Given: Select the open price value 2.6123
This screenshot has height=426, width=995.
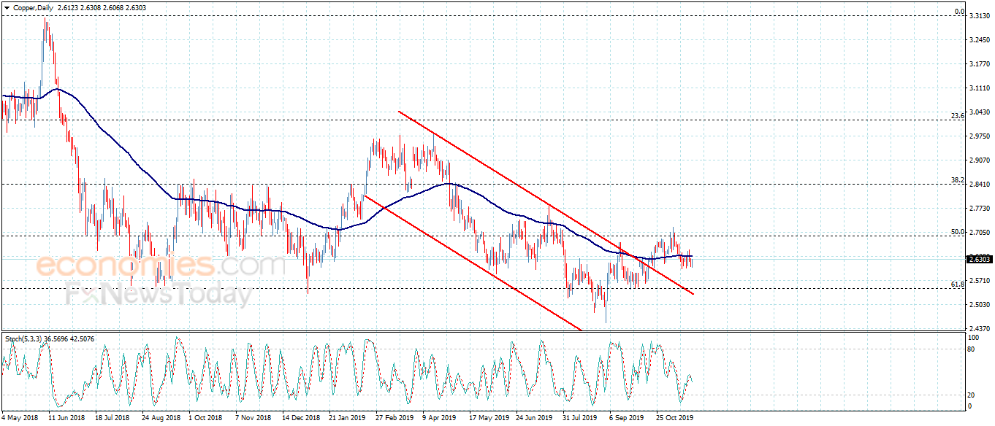Looking at the screenshot, I should click(x=69, y=7).
